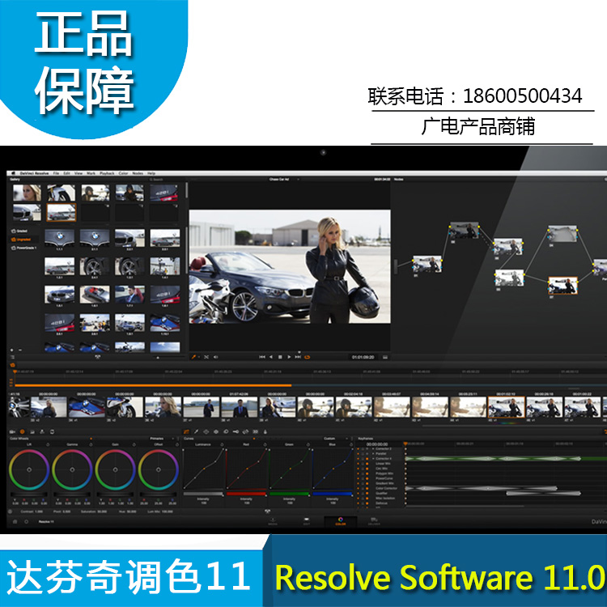The width and height of the screenshot is (607, 607).
Task: Switch to the Deliver page
Action: click(x=374, y=521)
